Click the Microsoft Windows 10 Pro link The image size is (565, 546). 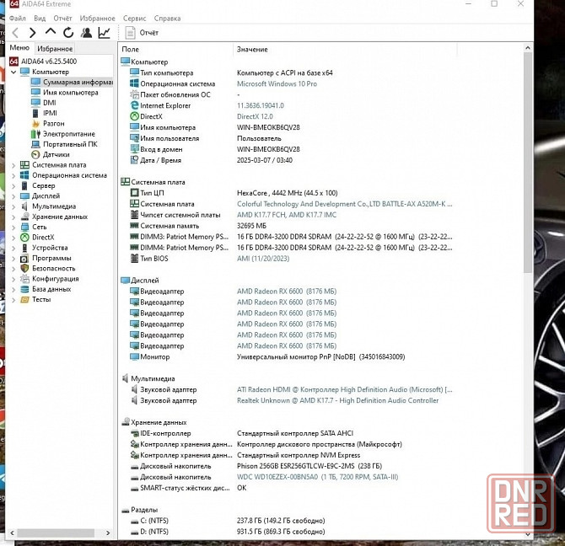pos(277,84)
